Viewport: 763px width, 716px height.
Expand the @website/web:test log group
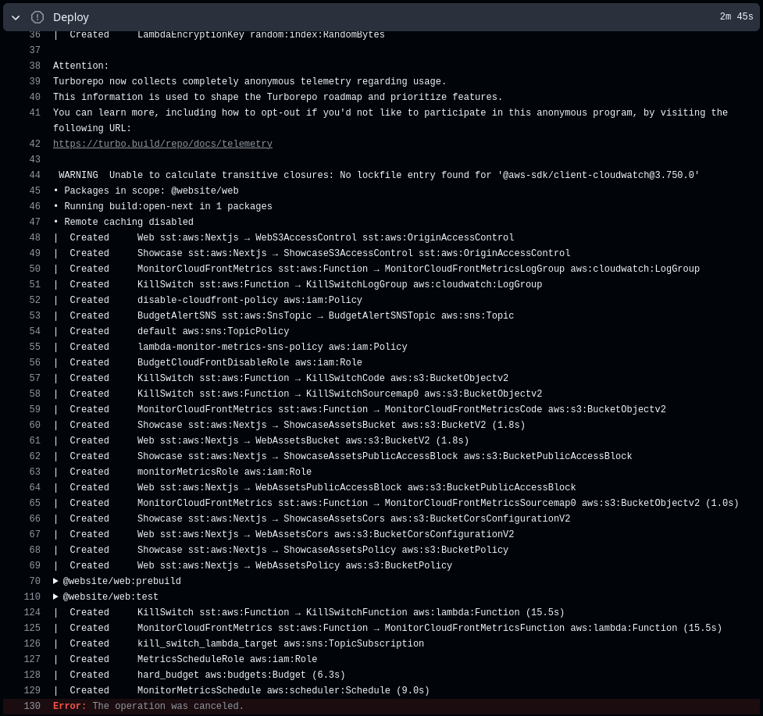(105, 597)
